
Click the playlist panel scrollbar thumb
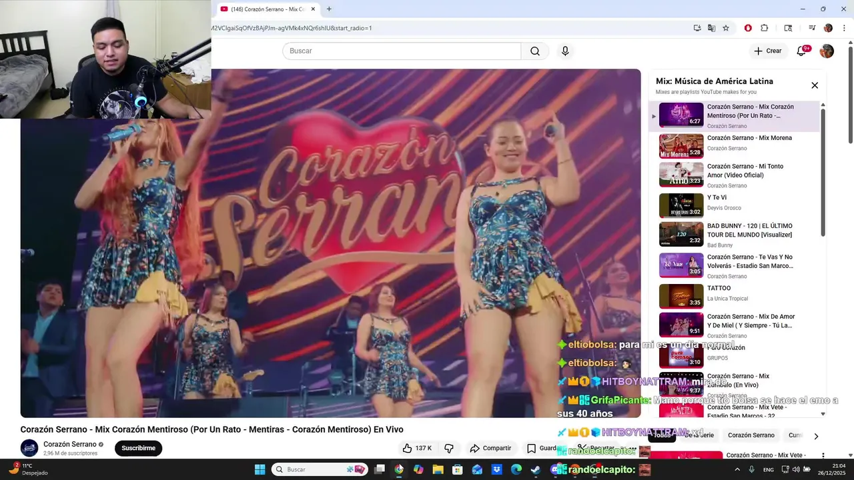(823, 172)
